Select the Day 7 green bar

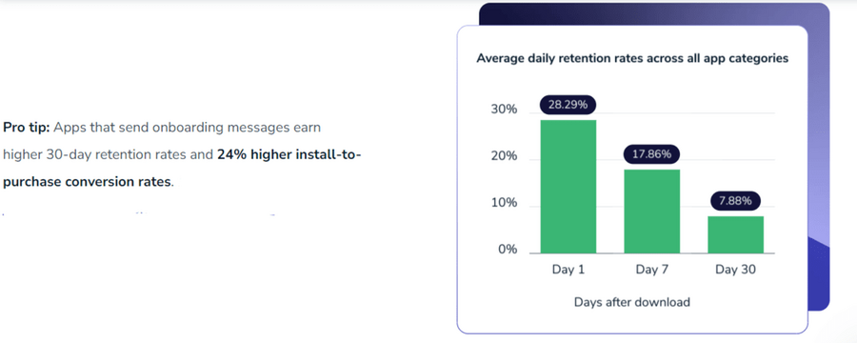(652, 212)
